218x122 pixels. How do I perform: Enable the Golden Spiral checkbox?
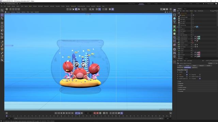tap(187, 79)
